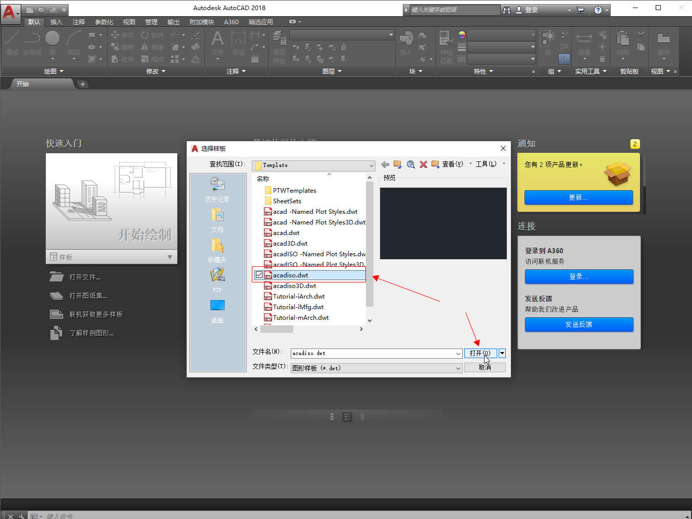Select the Text (文字) tool in ribbon

(218, 42)
